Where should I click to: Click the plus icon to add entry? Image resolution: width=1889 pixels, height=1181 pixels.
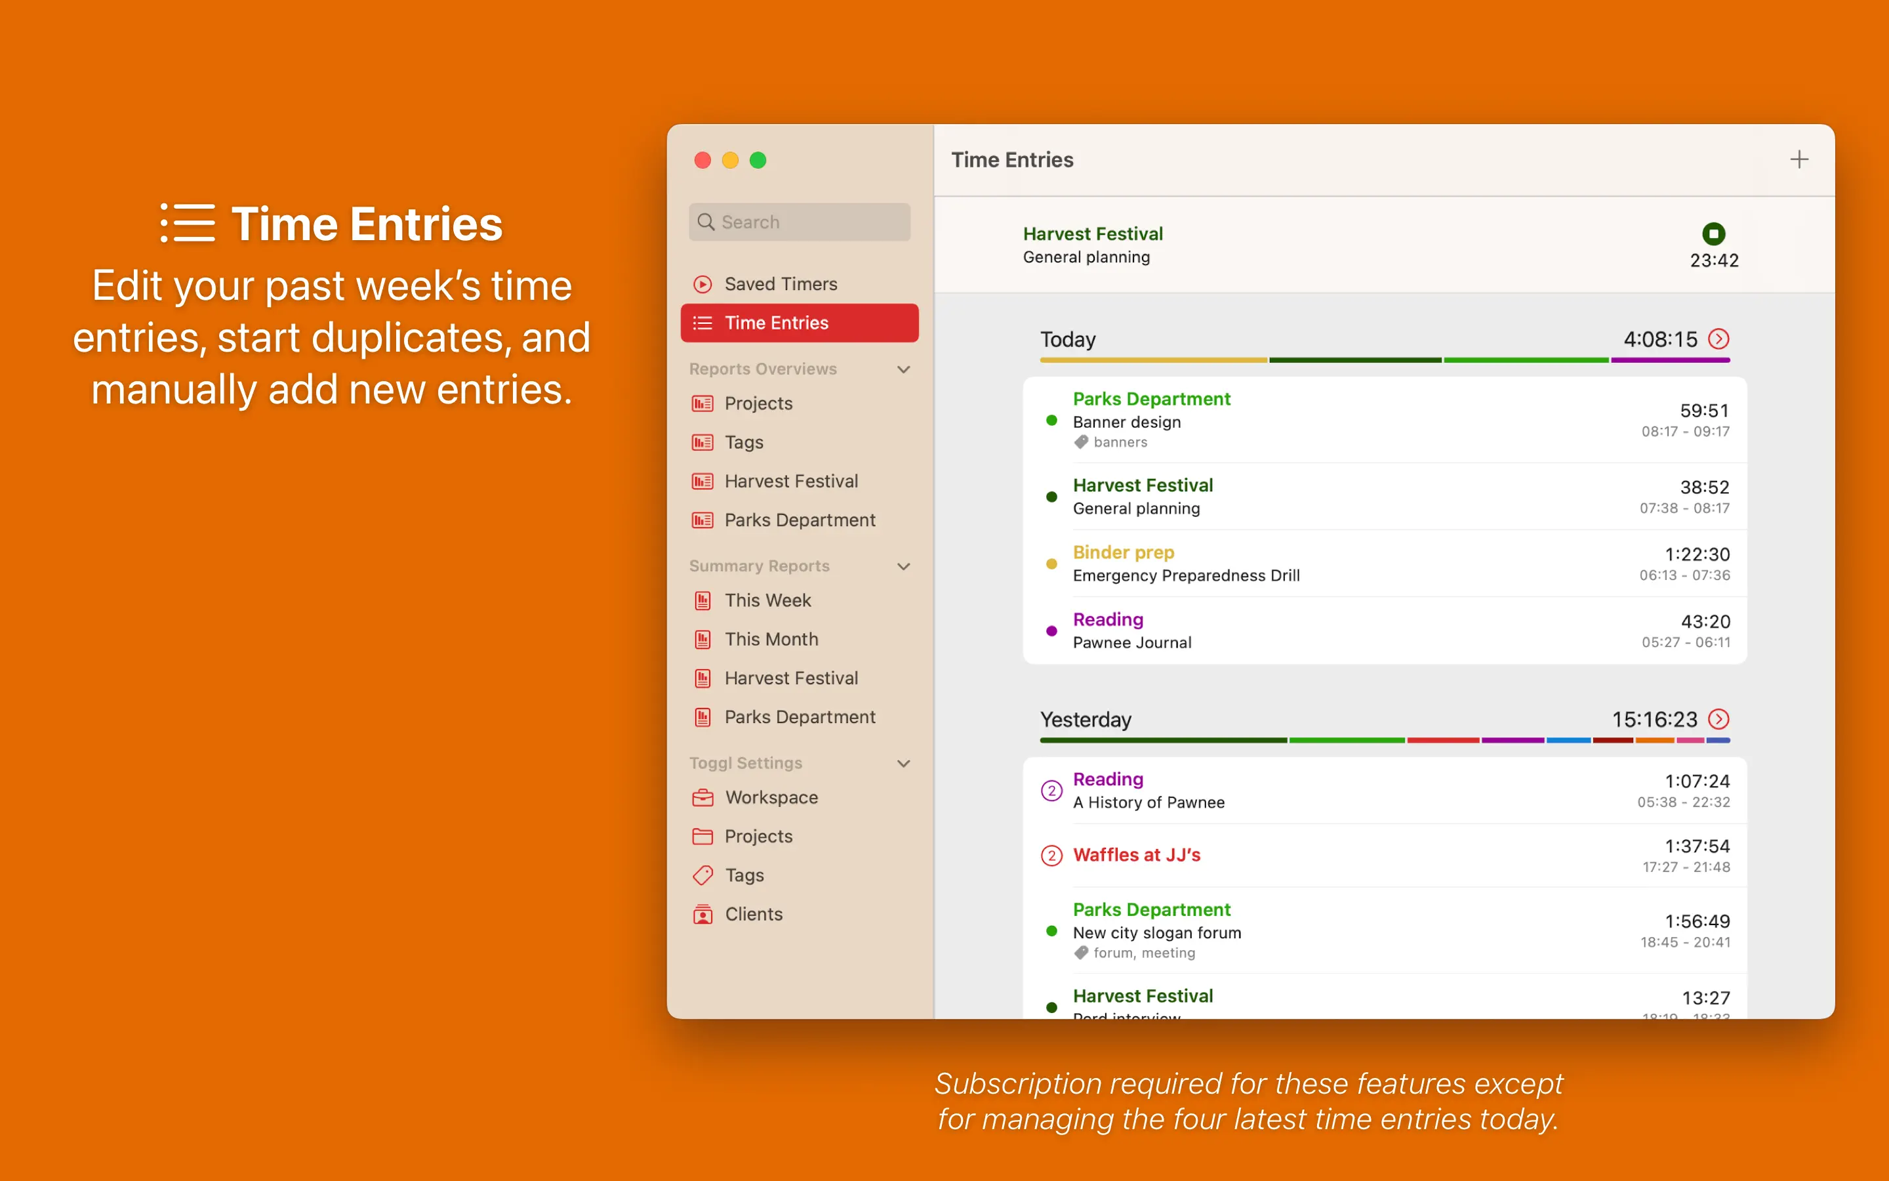pos(1798,159)
